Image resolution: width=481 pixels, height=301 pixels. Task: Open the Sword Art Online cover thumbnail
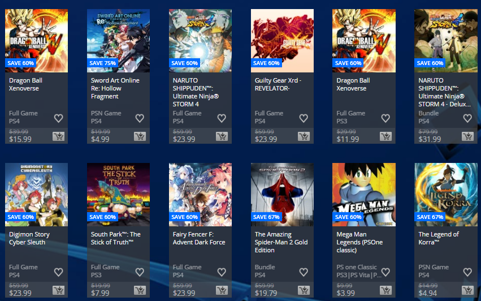pyautogui.click(x=118, y=41)
